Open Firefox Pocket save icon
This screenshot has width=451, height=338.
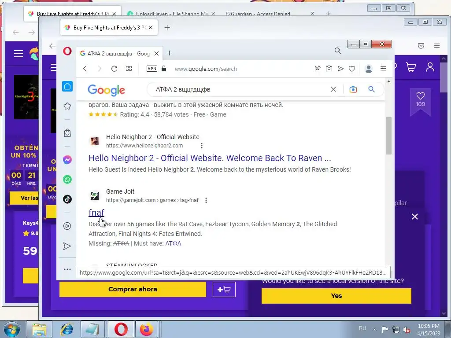[x=421, y=46]
